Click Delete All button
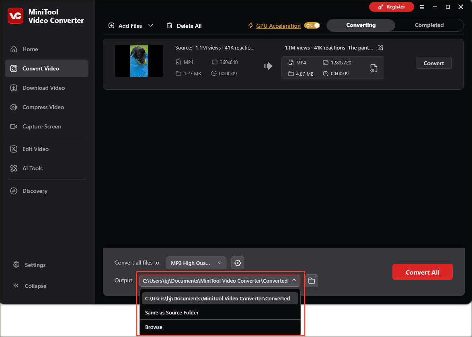Viewport: 472px width, 337px height. tap(184, 26)
